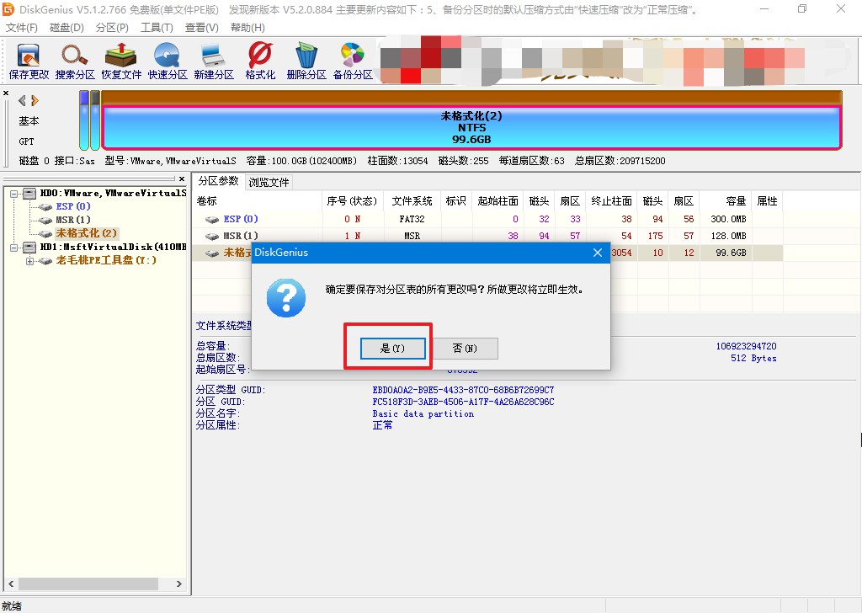Click the 起始柱面 column header
Viewport: 862px width, 613px height.
[x=498, y=201]
